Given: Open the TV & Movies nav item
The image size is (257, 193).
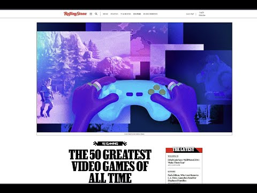Looking at the screenshot, I should (126, 14).
